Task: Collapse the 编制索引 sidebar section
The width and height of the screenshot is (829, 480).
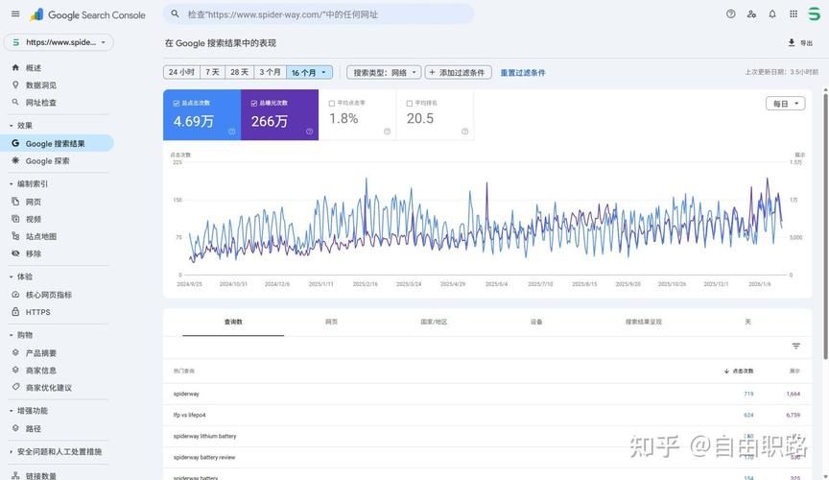Action: tap(29, 183)
